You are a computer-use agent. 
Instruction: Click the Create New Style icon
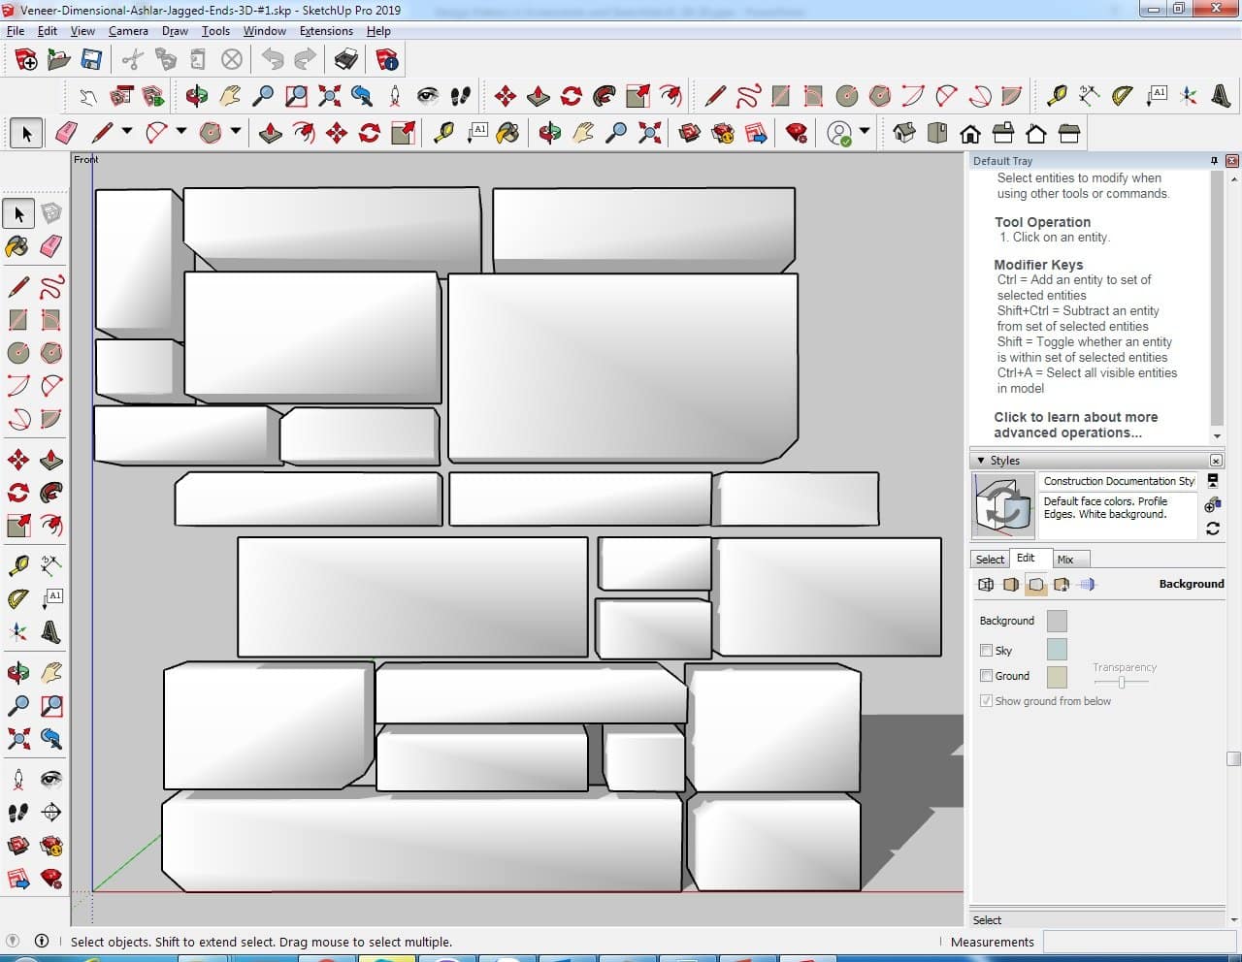pos(1212,504)
